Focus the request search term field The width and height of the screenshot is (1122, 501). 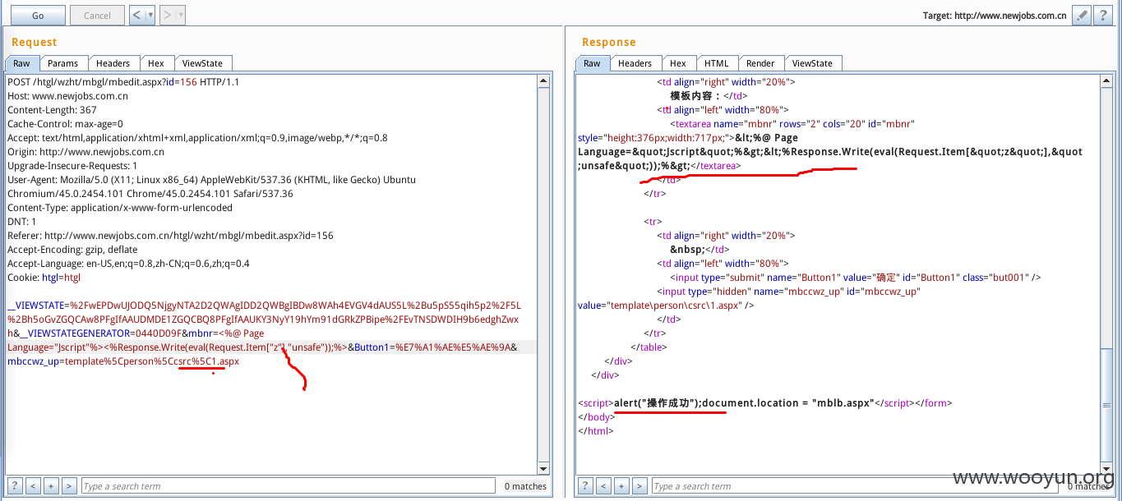click(288, 486)
